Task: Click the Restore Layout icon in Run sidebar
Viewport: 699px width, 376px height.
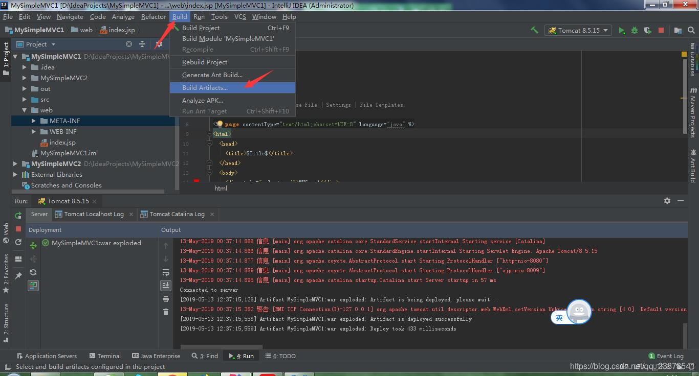Action: pos(18,259)
